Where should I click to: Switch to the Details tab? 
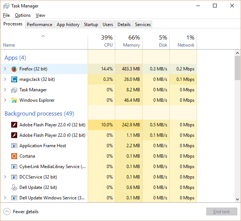click(124, 25)
